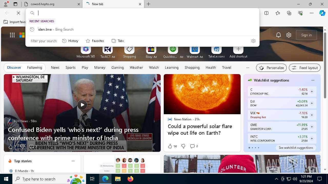This screenshot has width=328, height=184.
Task: Click See watchlist suggestions link
Action: tap(296, 148)
